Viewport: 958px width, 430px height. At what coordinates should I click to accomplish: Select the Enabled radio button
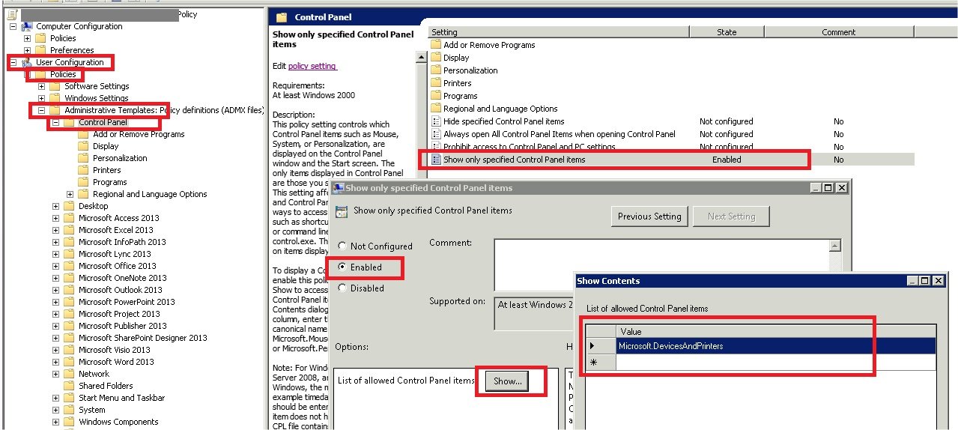(342, 267)
